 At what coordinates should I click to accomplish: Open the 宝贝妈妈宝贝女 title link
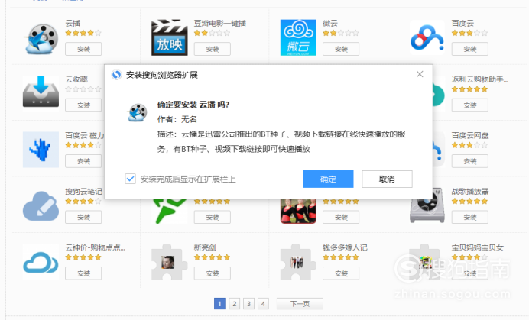pos(478,247)
